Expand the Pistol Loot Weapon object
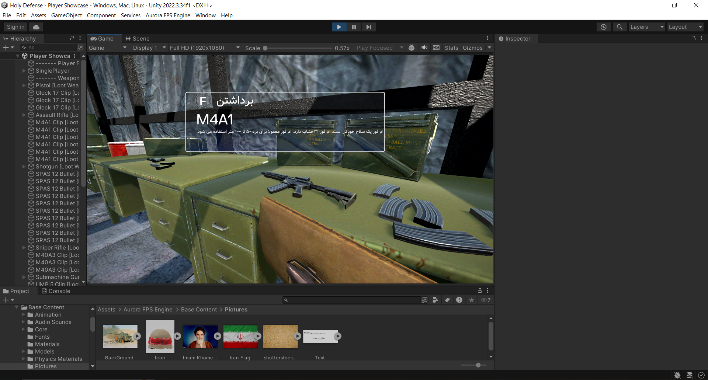 point(24,86)
